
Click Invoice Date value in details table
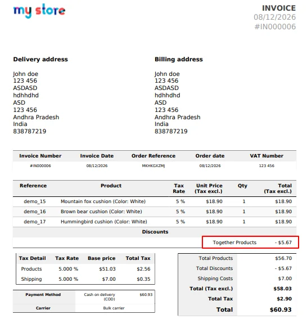click(97, 166)
